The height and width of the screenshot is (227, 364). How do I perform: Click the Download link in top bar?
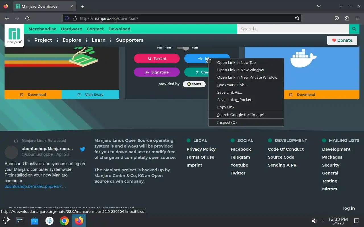tap(119, 29)
